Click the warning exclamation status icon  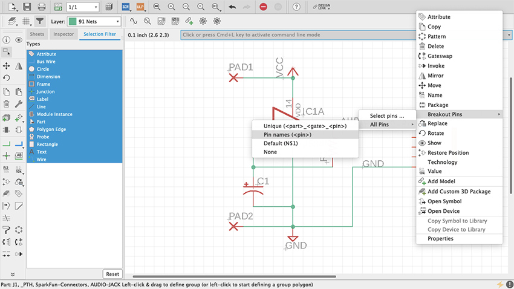pos(509,284)
